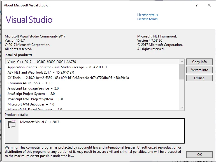Click the Product details label
Viewport: 216px width, 162px height.
[16, 115]
